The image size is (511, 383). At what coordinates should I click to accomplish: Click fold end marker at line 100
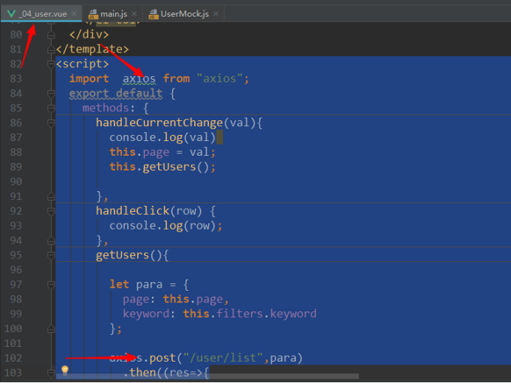[x=51, y=329]
